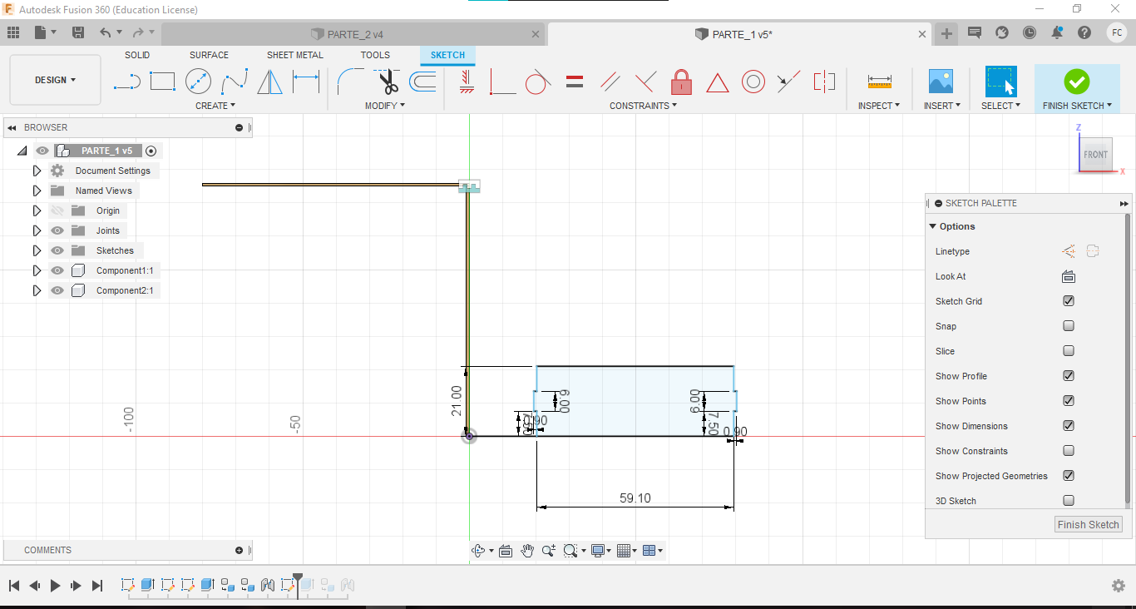Disable the Sketch Grid checkbox

tap(1069, 301)
